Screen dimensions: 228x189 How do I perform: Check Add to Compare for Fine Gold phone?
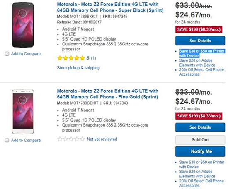(7, 140)
